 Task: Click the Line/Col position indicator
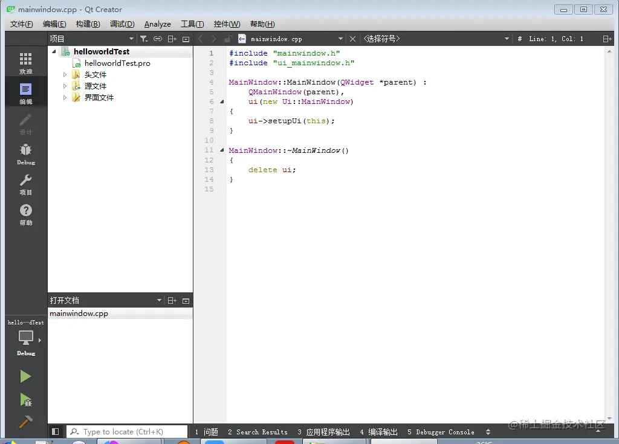pyautogui.click(x=556, y=39)
